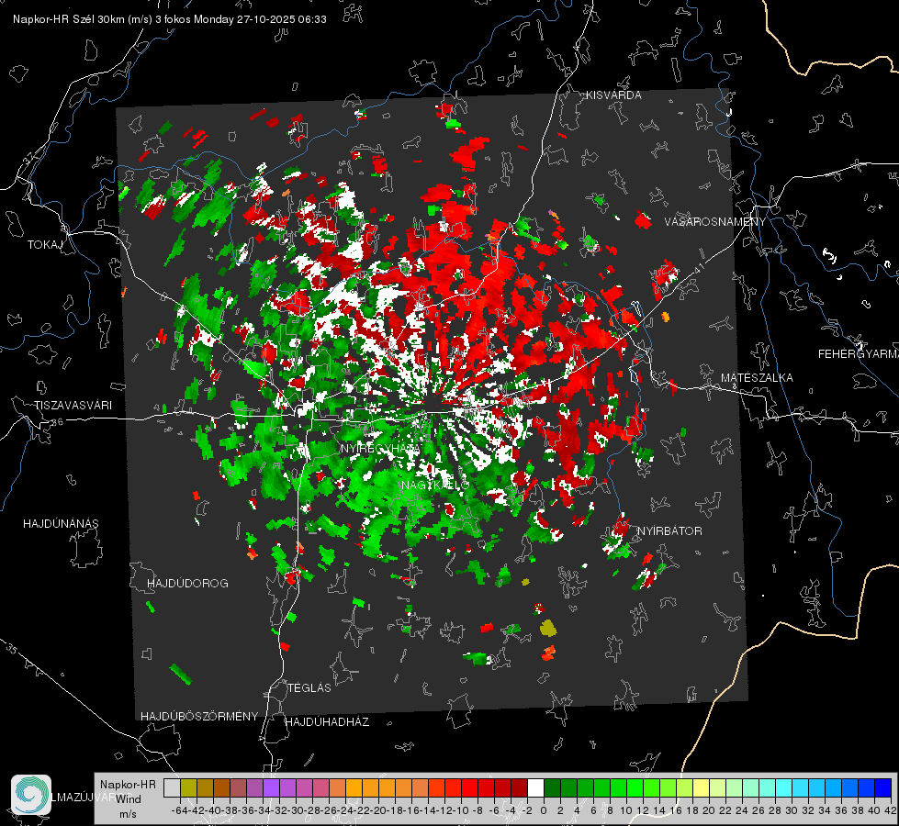This screenshot has width=899, height=826.
Task: Select the NYÍREGYHÁZA city label
Action: pos(380,448)
